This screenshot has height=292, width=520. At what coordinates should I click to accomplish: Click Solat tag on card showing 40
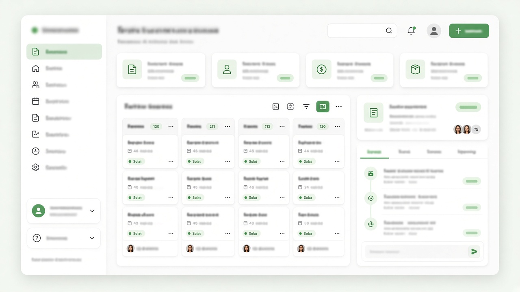tap(251, 234)
